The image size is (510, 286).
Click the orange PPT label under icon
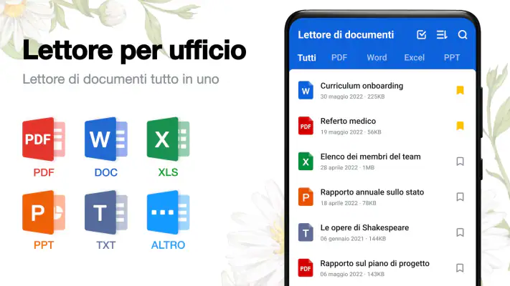pyautogui.click(x=44, y=245)
